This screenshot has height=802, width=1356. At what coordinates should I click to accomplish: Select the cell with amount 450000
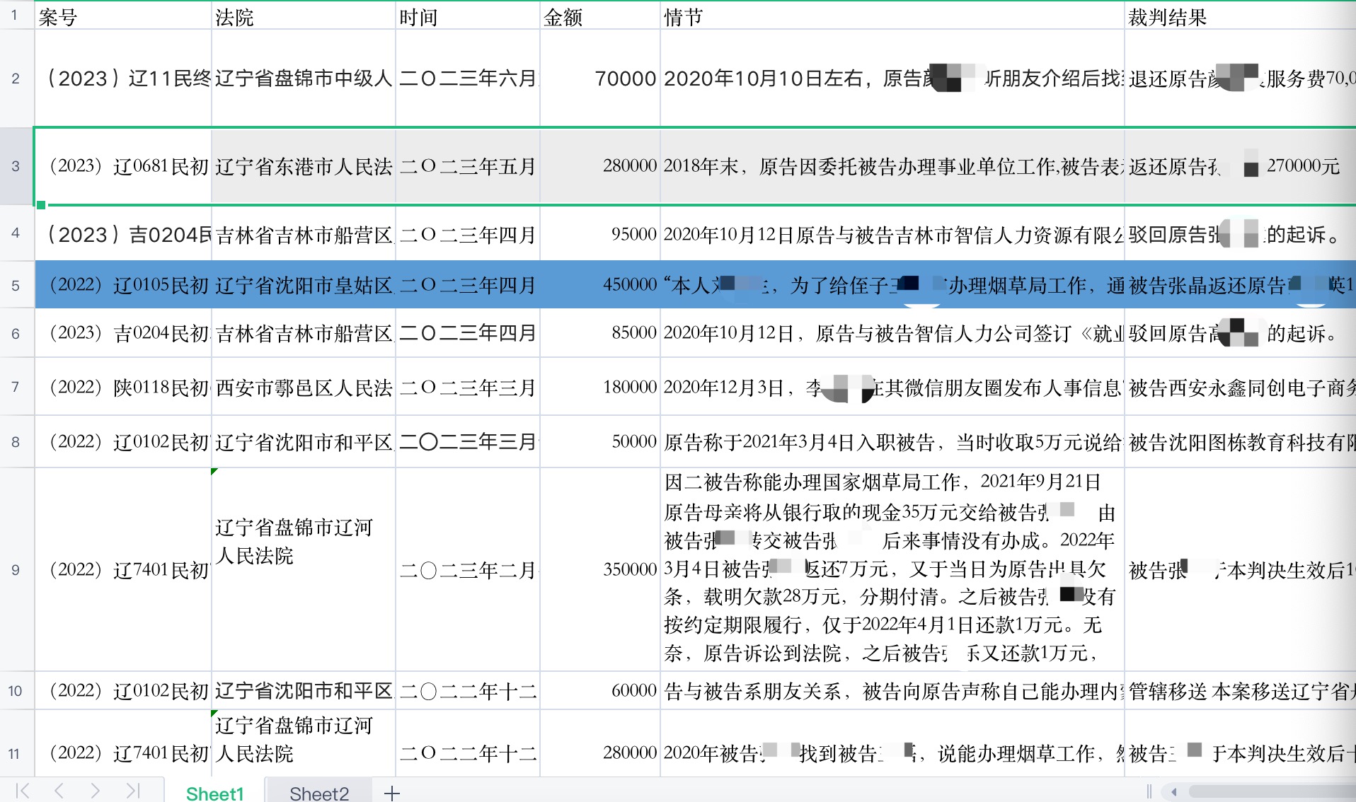pyautogui.click(x=599, y=285)
